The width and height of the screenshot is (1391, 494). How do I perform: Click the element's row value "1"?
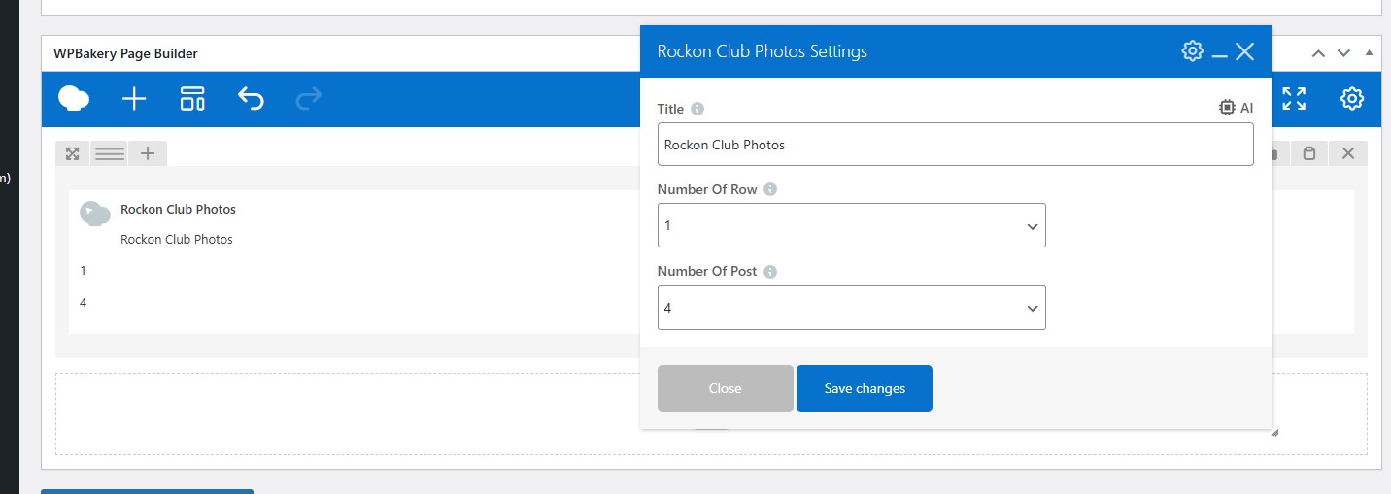(x=84, y=271)
